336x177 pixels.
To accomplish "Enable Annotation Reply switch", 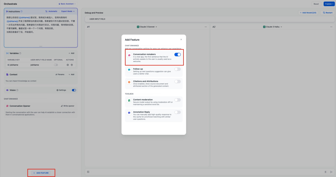I will point(177,112).
